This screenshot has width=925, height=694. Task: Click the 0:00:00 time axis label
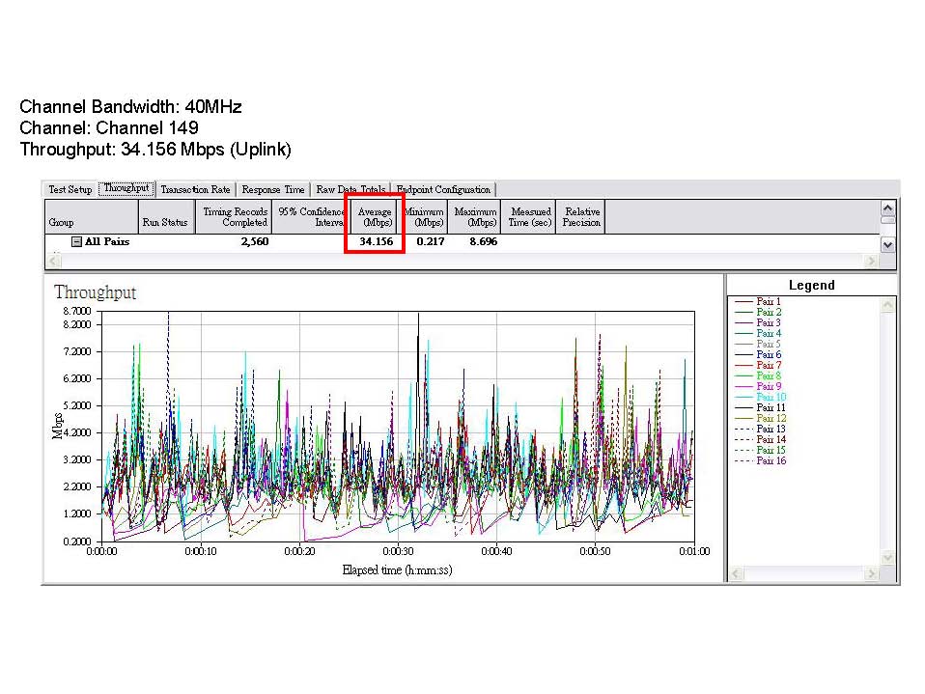click(102, 551)
